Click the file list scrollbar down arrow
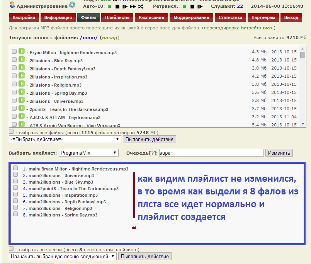The width and height of the screenshot is (311, 264). (x=303, y=123)
